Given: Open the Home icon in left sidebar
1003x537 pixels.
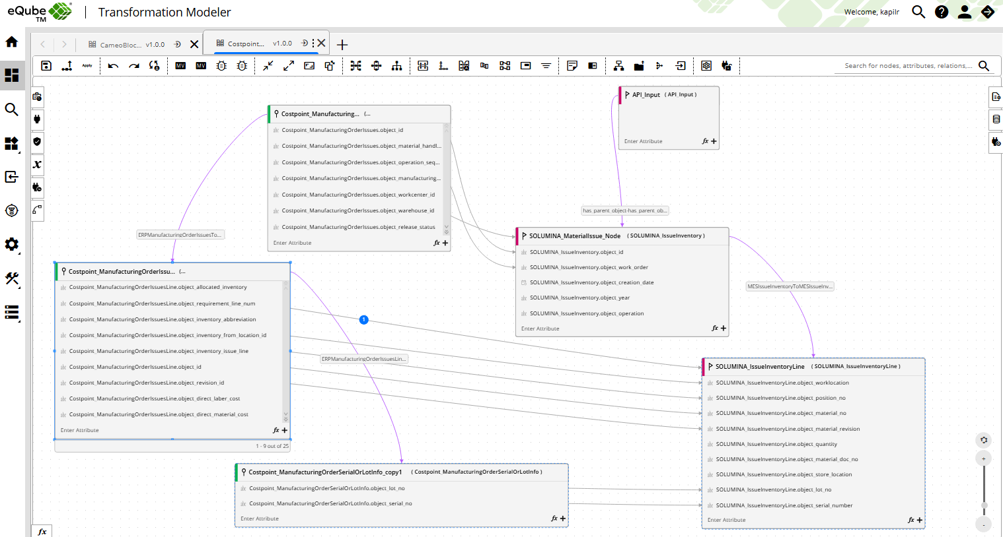Looking at the screenshot, I should pos(11,42).
